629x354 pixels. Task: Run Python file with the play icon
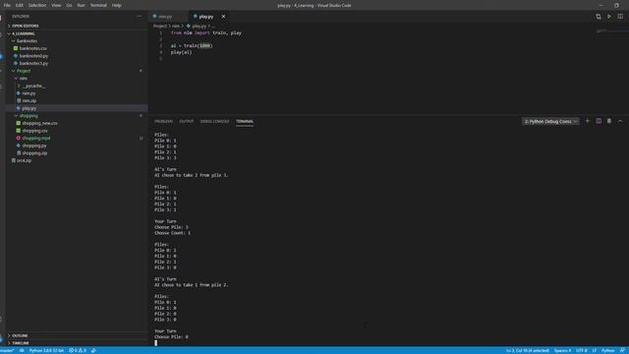609,17
